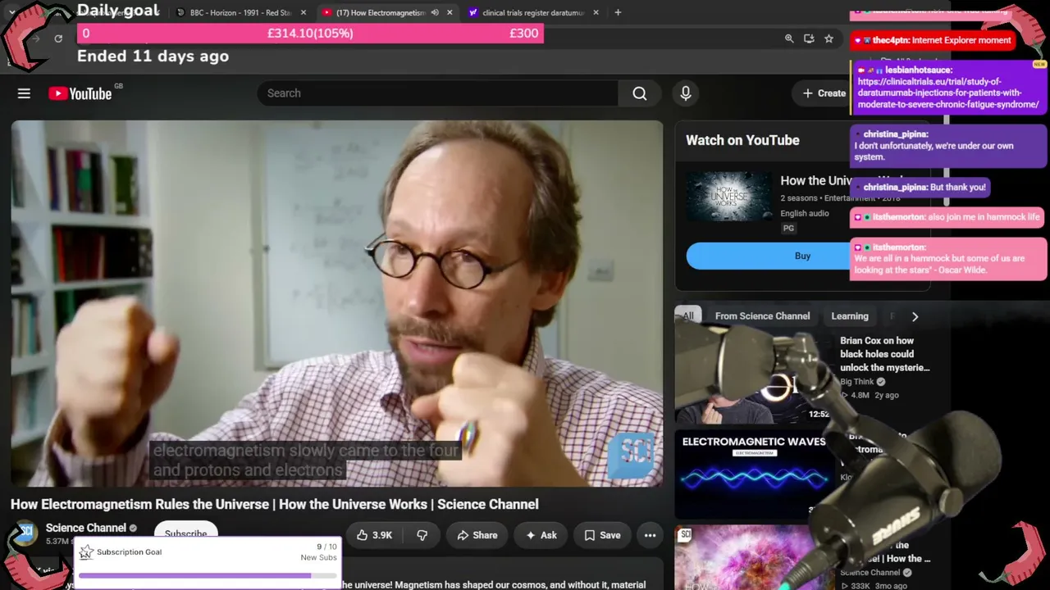Filter by From Science Channel chip

click(762, 316)
